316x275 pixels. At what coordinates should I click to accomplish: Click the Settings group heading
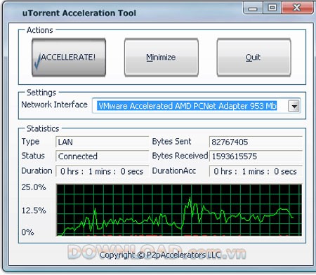(41, 93)
